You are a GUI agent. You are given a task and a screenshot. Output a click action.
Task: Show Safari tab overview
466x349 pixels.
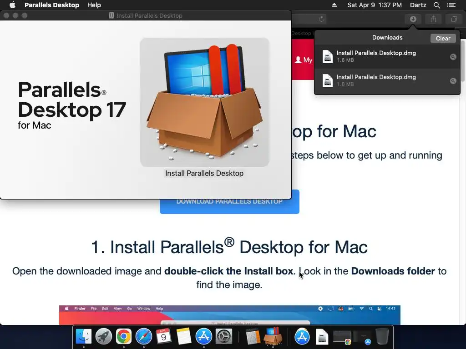[454, 19]
